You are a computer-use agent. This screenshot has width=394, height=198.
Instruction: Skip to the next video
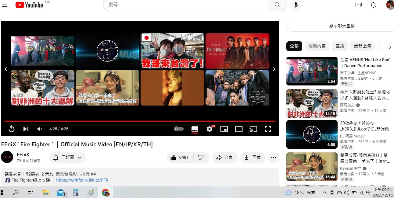click(26, 129)
